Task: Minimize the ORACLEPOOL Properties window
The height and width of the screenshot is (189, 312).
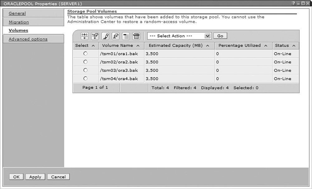Action: [x=298, y=3]
